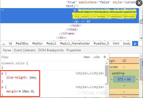
Task: Toggle the .cls class editor
Action: click(96, 57)
